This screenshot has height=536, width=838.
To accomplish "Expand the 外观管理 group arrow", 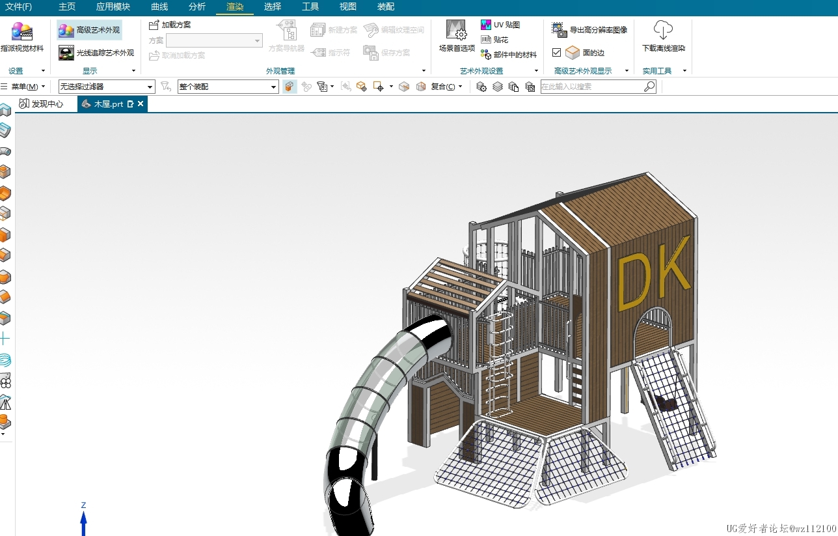I will (x=424, y=71).
